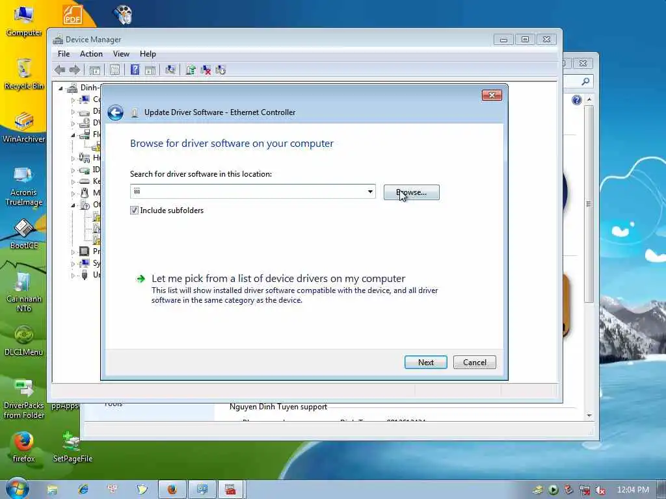Open the Windows Start orb
666x499 pixels.
pos(18,489)
